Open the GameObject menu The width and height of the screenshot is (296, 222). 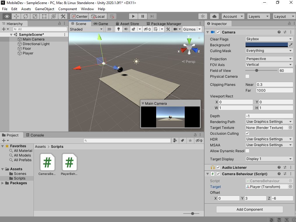(x=44, y=9)
